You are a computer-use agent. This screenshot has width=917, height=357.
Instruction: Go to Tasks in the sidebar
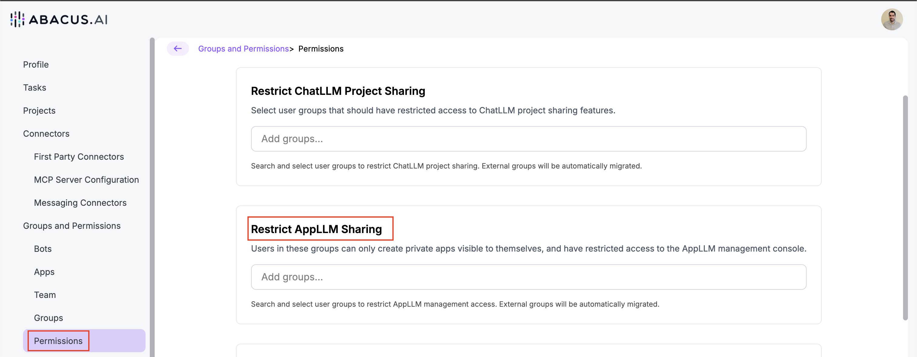pos(35,88)
